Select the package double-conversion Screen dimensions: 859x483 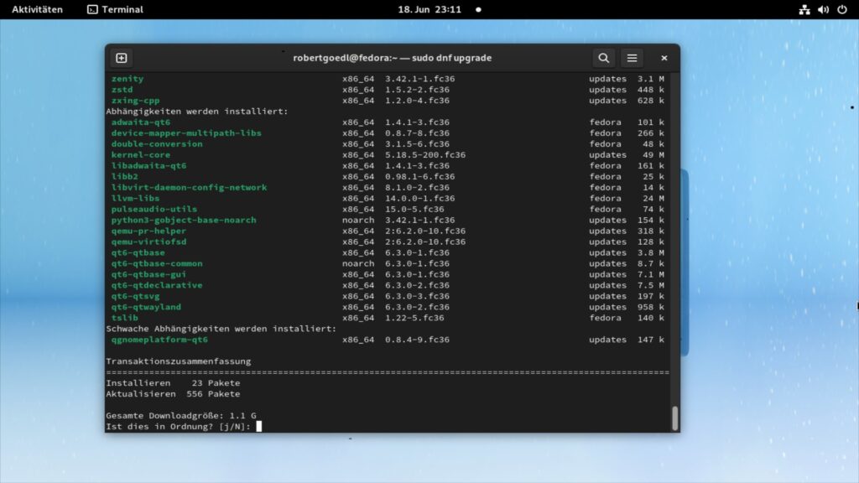point(157,144)
